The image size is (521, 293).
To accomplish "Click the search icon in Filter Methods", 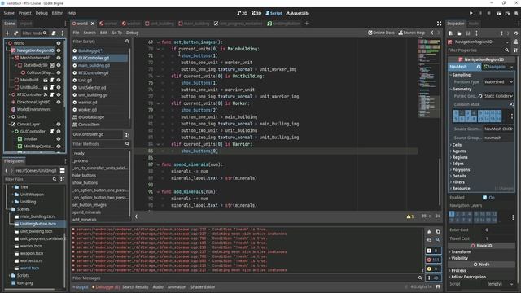I will click(127, 144).
